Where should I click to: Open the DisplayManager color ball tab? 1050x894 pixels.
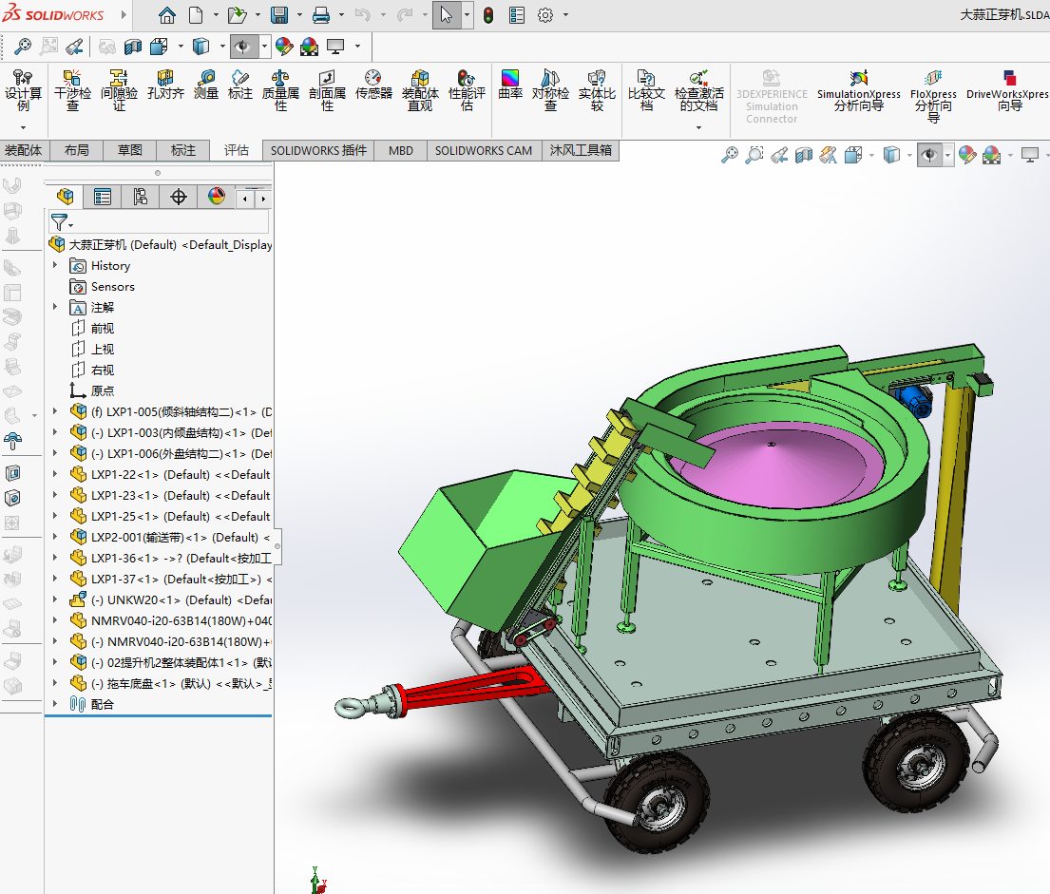[x=216, y=197]
